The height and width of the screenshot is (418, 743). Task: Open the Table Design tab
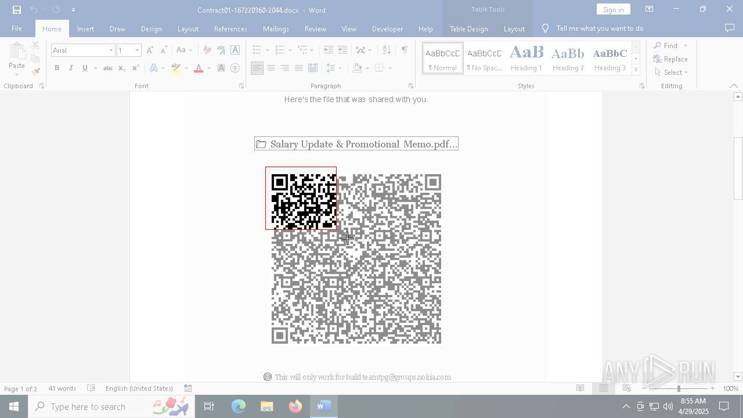468,28
